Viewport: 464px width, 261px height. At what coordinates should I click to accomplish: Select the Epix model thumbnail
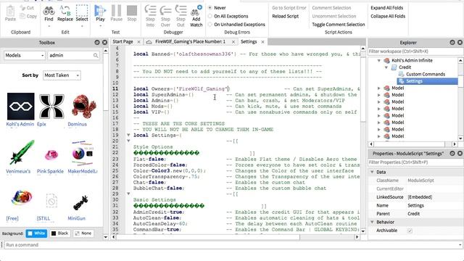point(51,107)
